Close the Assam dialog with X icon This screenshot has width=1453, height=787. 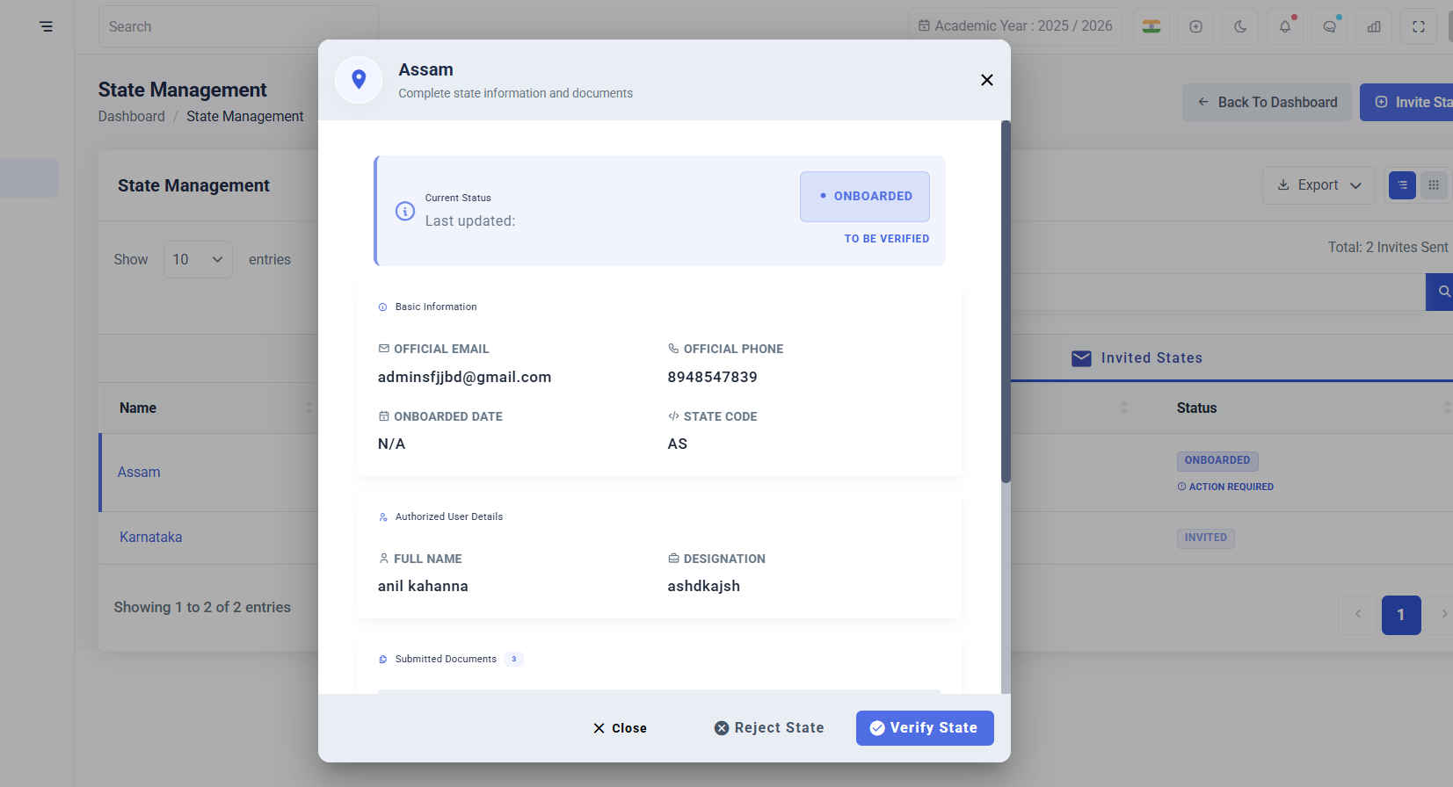point(987,80)
